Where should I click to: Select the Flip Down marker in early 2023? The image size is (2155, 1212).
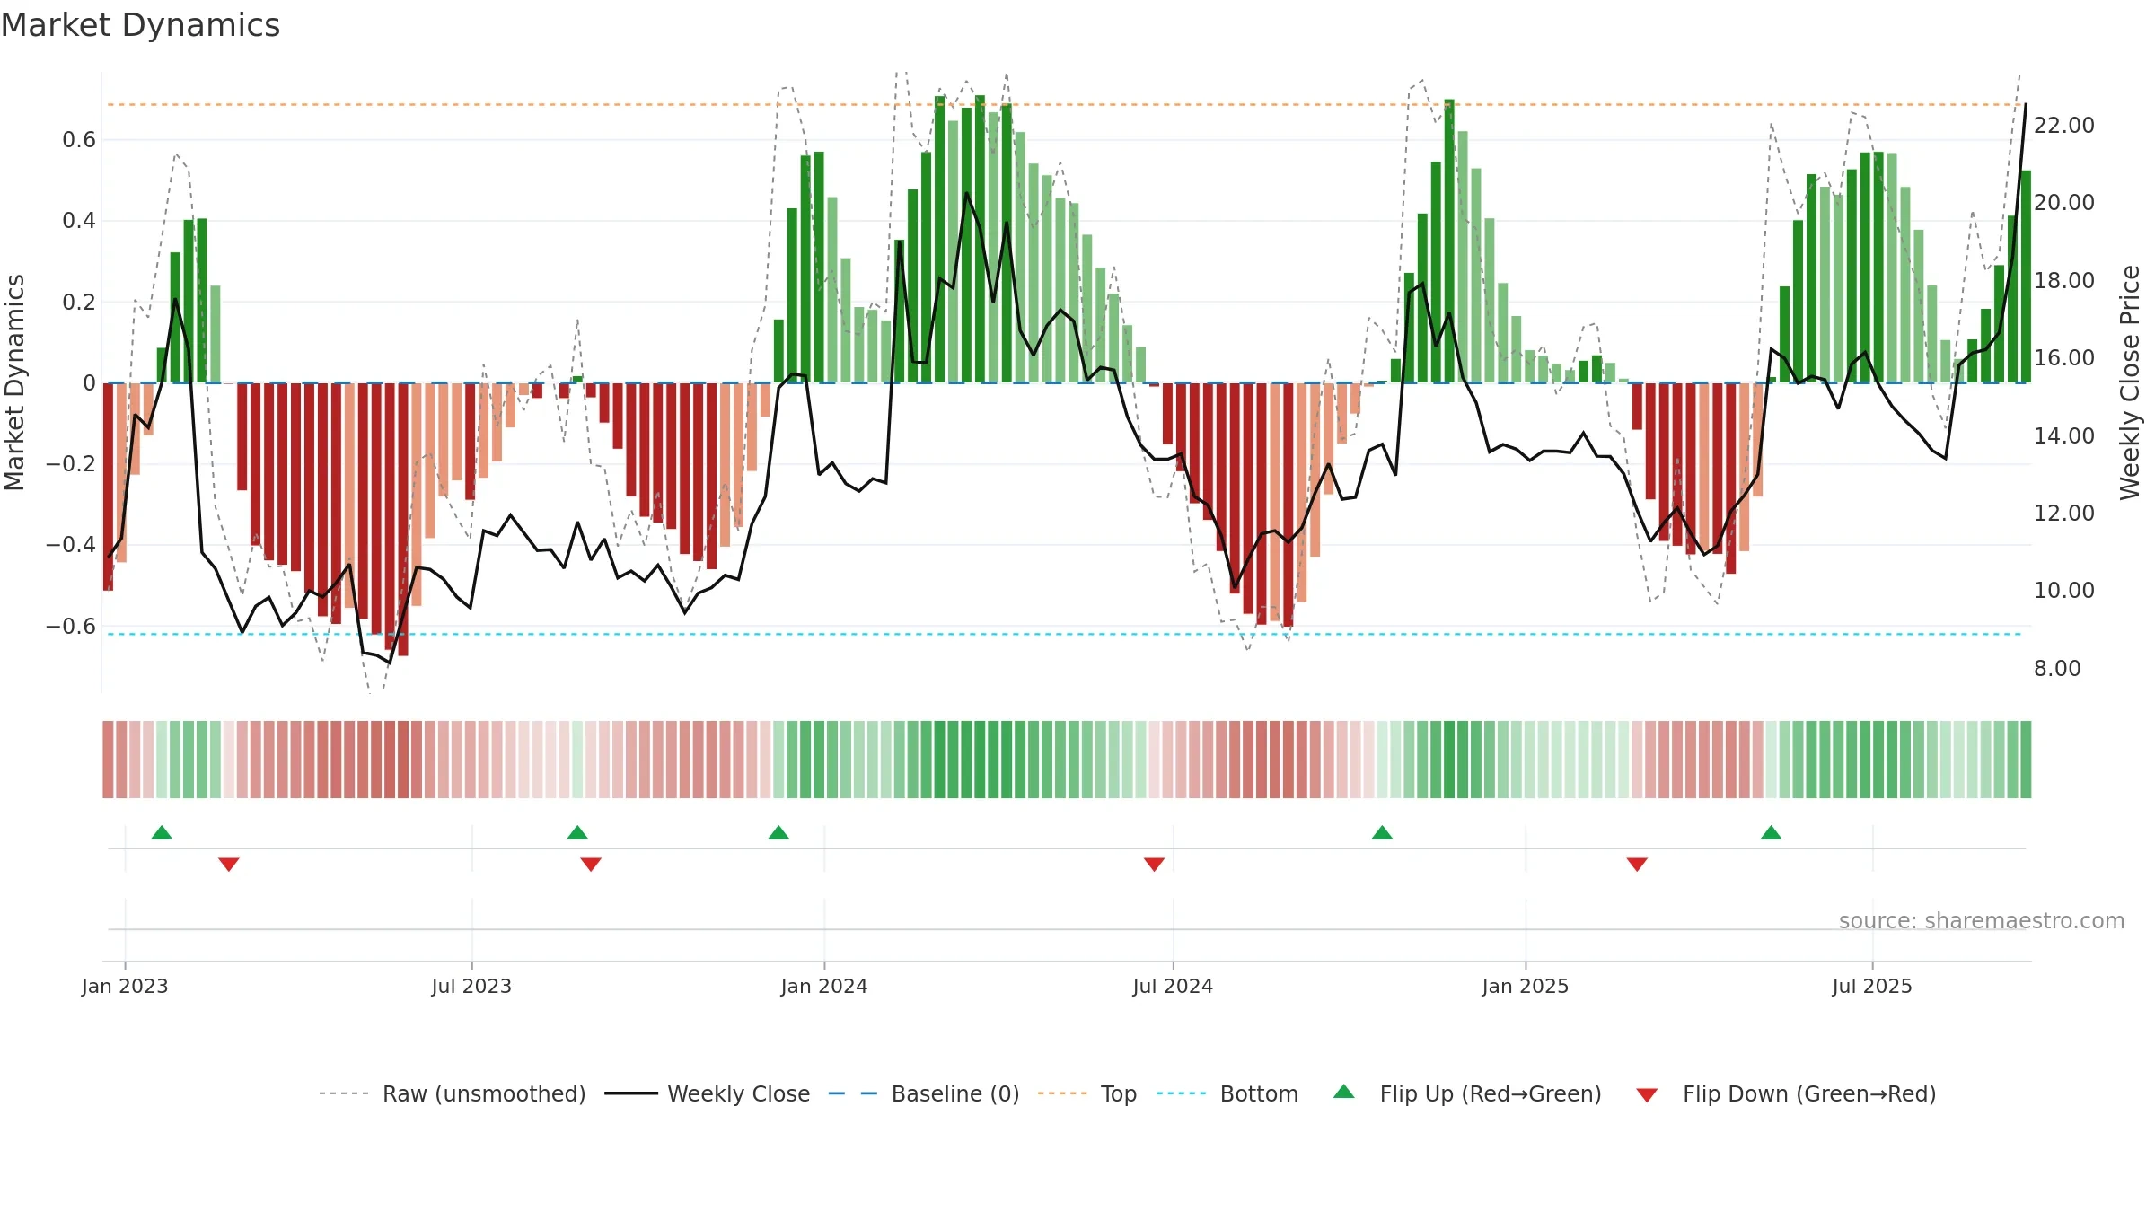coord(229,864)
